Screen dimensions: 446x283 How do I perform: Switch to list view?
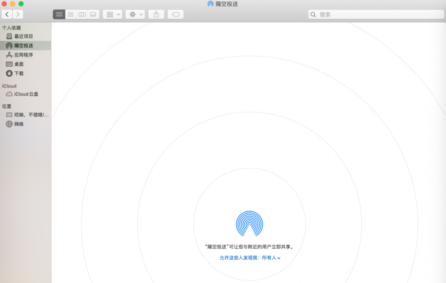71,14
